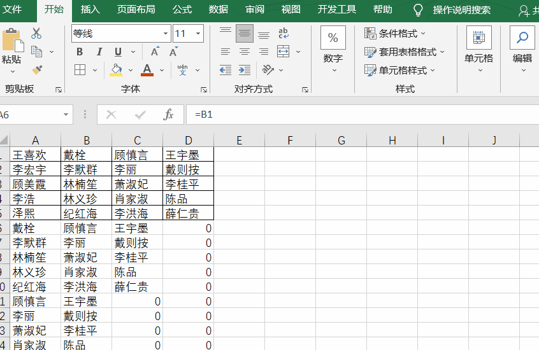Increase font size with larger A icon
The image size is (539, 350).
tap(155, 52)
